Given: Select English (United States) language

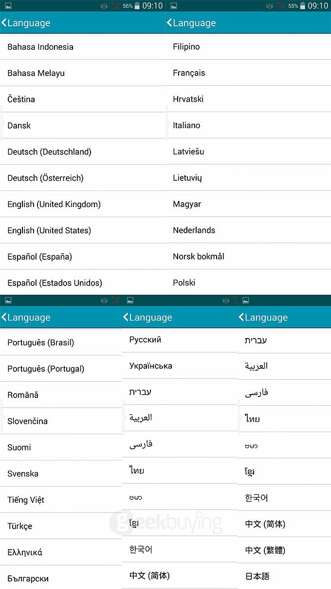Looking at the screenshot, I should point(83,230).
